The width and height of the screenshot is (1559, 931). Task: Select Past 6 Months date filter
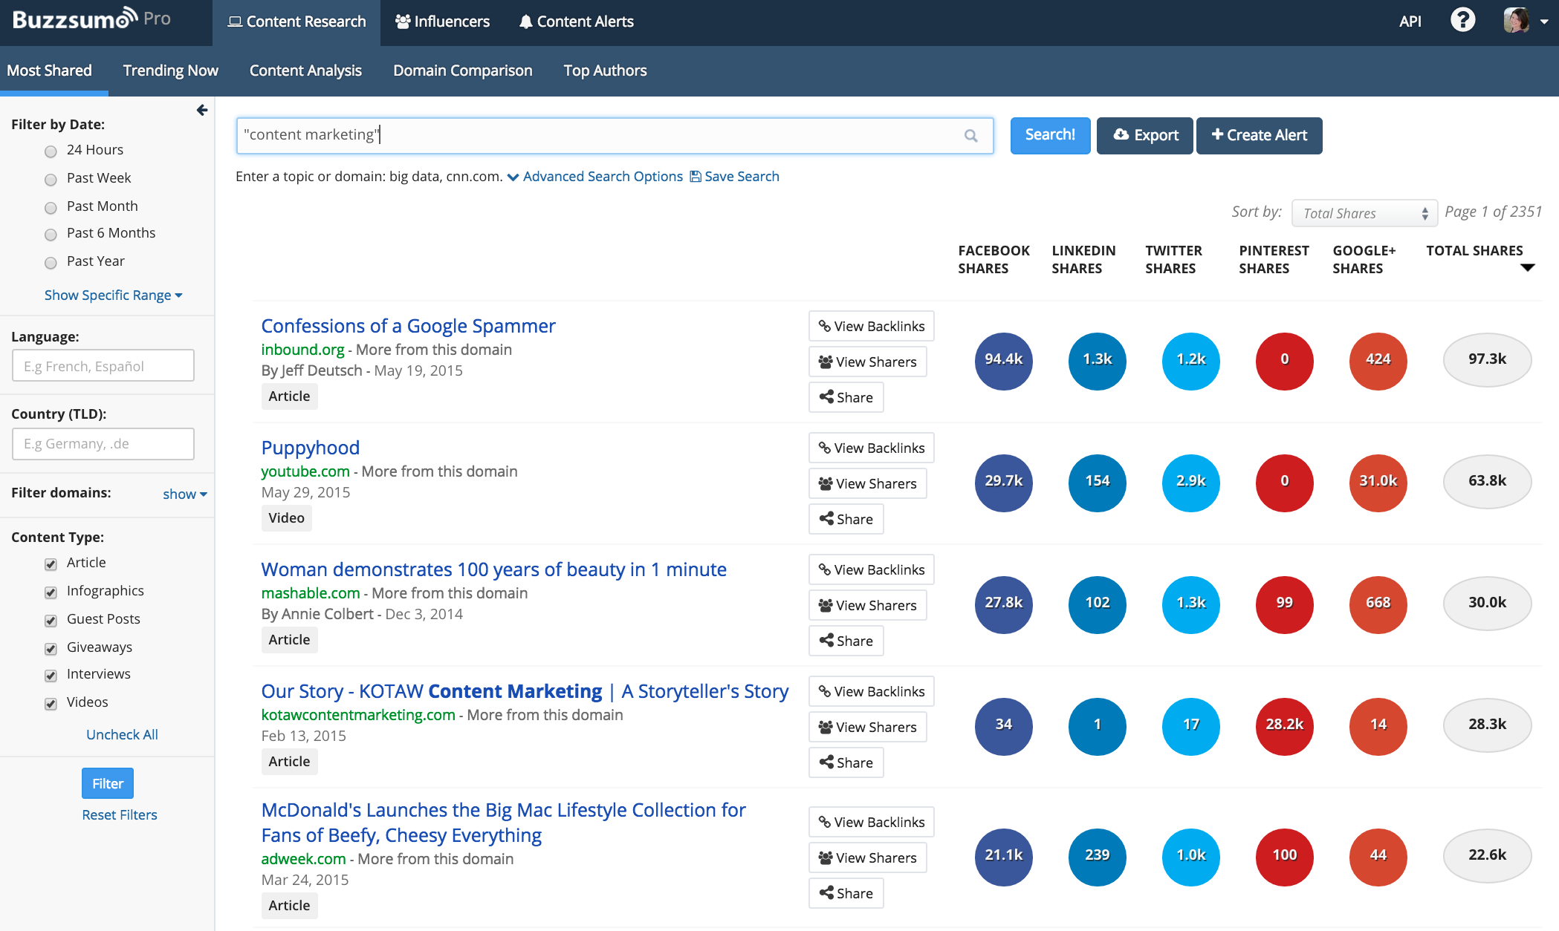[51, 235]
